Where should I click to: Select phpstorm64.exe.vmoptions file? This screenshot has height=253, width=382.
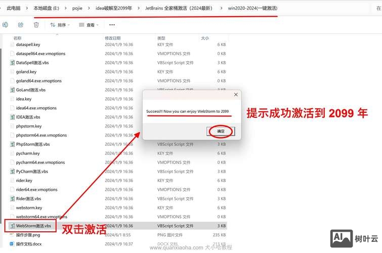point(41,135)
